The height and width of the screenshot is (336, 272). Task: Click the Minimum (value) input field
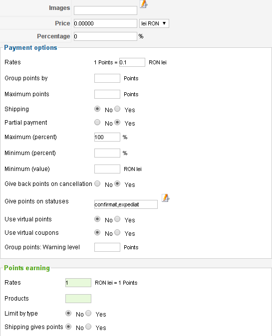[x=107, y=169]
